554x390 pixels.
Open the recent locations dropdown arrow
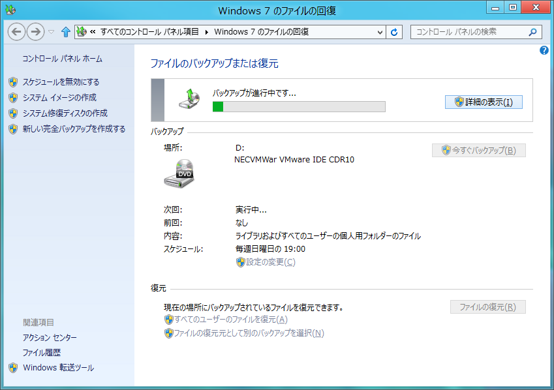coord(52,32)
